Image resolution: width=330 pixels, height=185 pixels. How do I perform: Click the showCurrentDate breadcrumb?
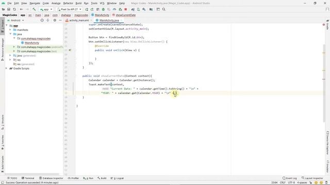click(x=124, y=15)
